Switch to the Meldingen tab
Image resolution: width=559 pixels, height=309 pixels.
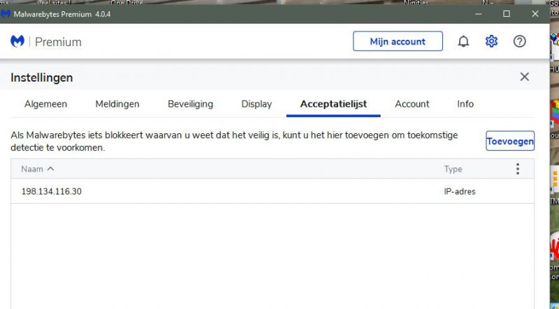117,104
